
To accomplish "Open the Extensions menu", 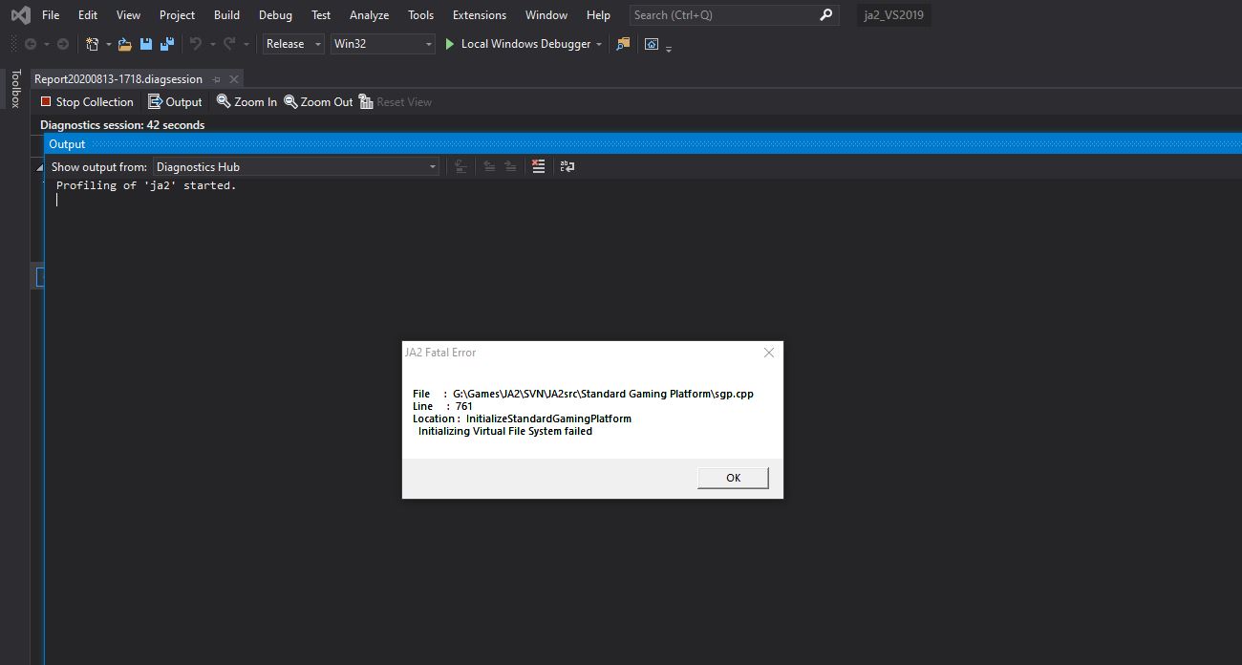I will coord(480,15).
